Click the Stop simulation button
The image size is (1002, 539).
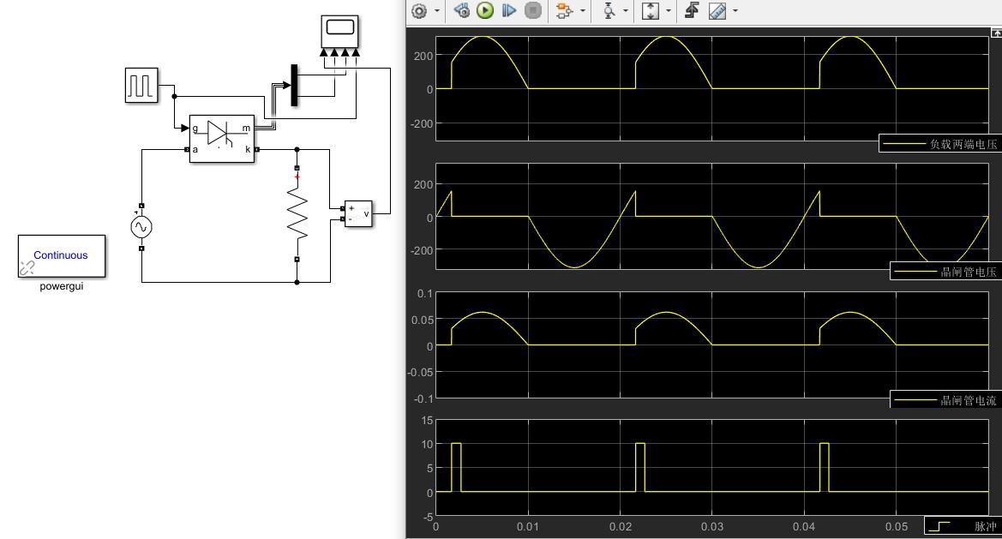[532, 11]
